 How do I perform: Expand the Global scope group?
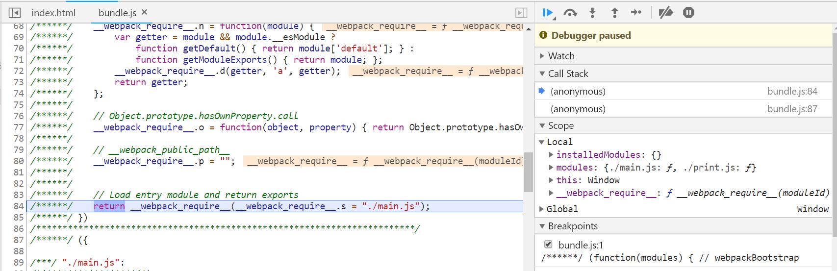coord(541,209)
